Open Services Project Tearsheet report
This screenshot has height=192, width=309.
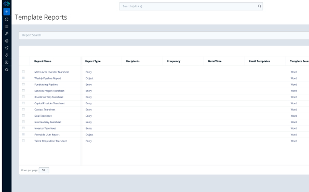[49, 91]
